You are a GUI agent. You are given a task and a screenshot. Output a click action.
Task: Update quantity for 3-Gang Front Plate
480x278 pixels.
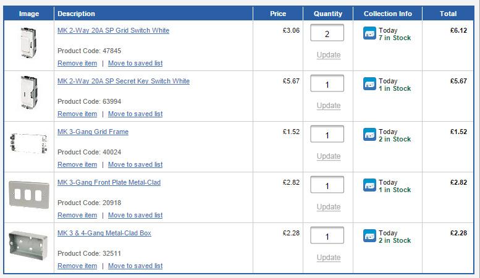[328, 207]
